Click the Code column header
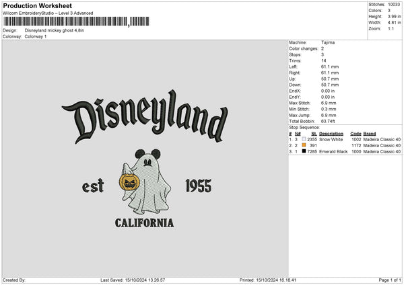This screenshot has height=285, width=404. tap(356, 134)
